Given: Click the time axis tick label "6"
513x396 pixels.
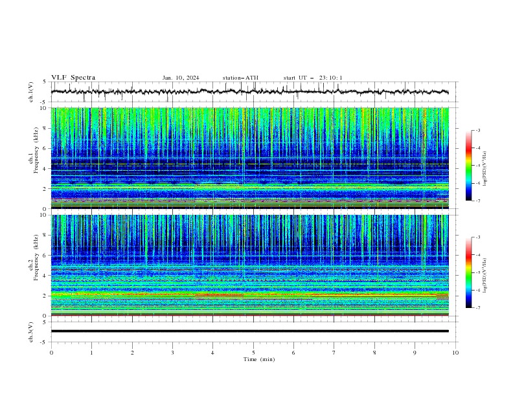Looking at the screenshot, I should point(293,353).
